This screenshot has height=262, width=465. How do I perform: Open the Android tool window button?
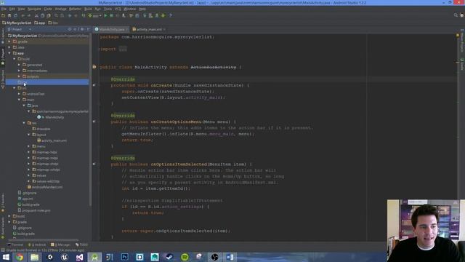(37, 245)
